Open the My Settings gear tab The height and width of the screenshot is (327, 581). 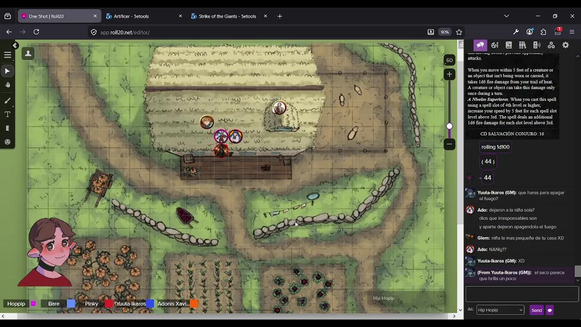(566, 45)
